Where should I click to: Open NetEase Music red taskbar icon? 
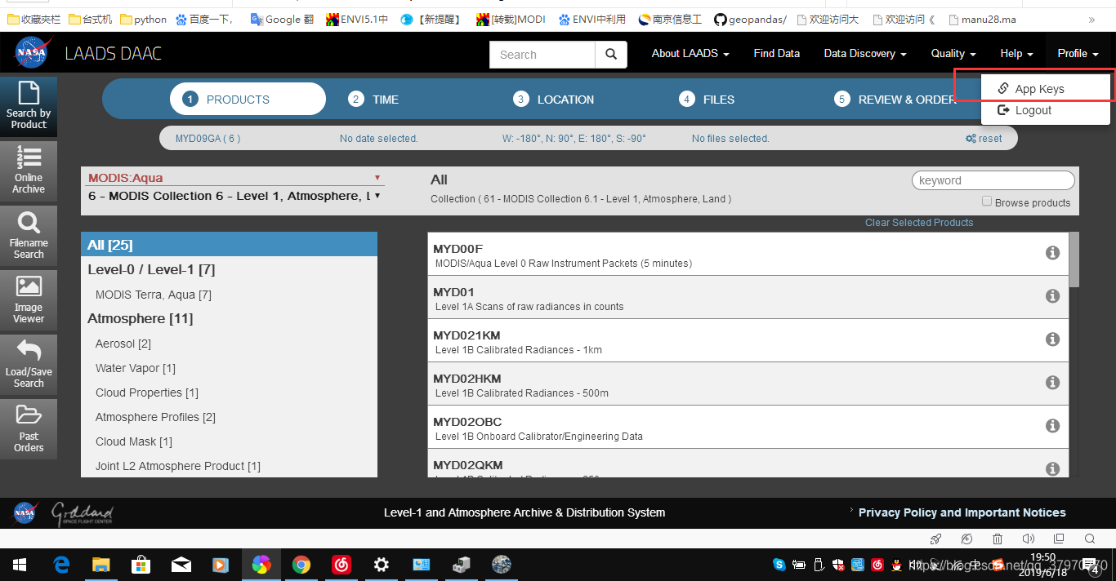341,565
